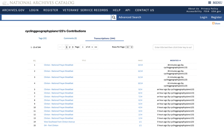Open image link 1/14

(140, 118)
